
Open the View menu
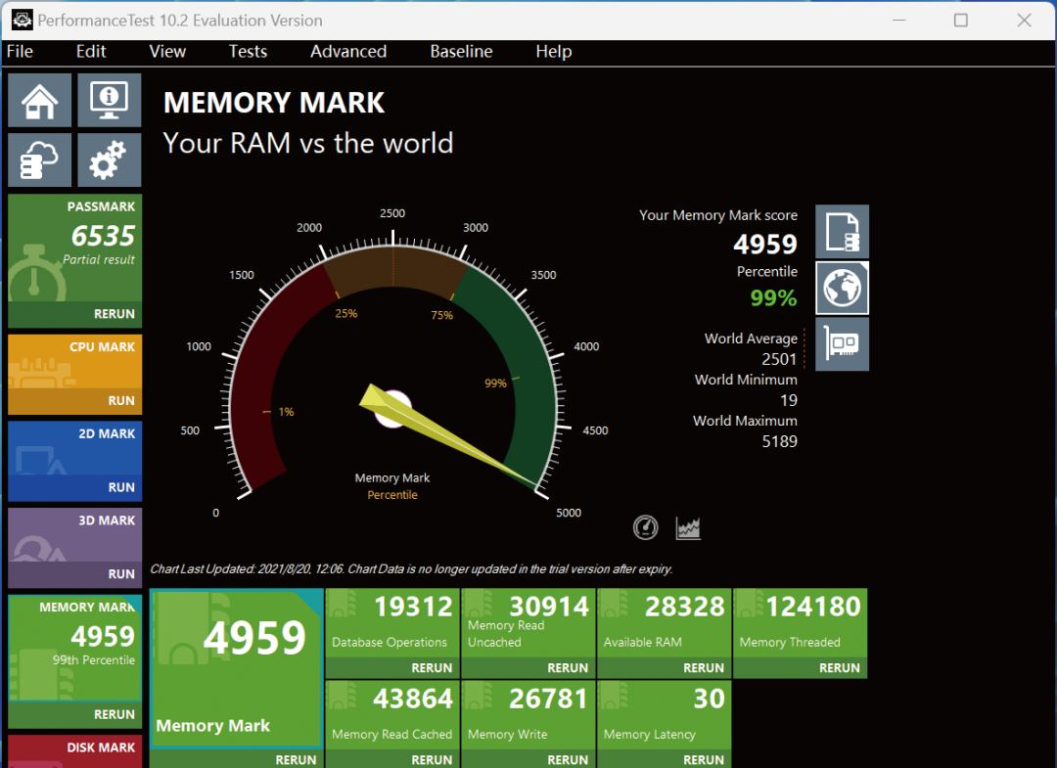[x=167, y=51]
